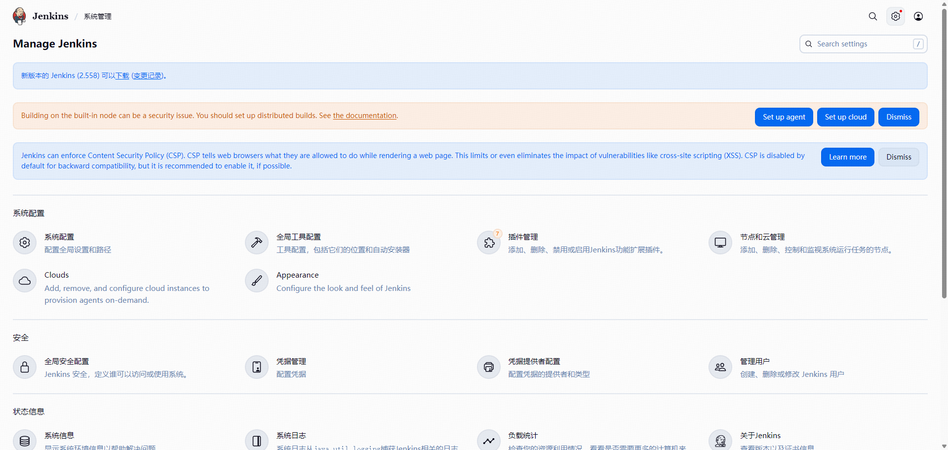
Task: Open the 凭据管理 entry
Action: point(291,362)
